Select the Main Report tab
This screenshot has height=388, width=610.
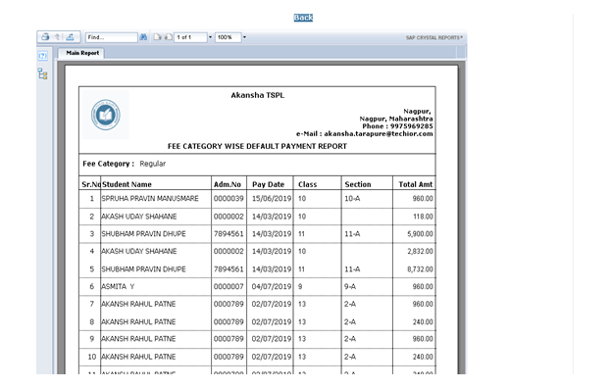(82, 53)
